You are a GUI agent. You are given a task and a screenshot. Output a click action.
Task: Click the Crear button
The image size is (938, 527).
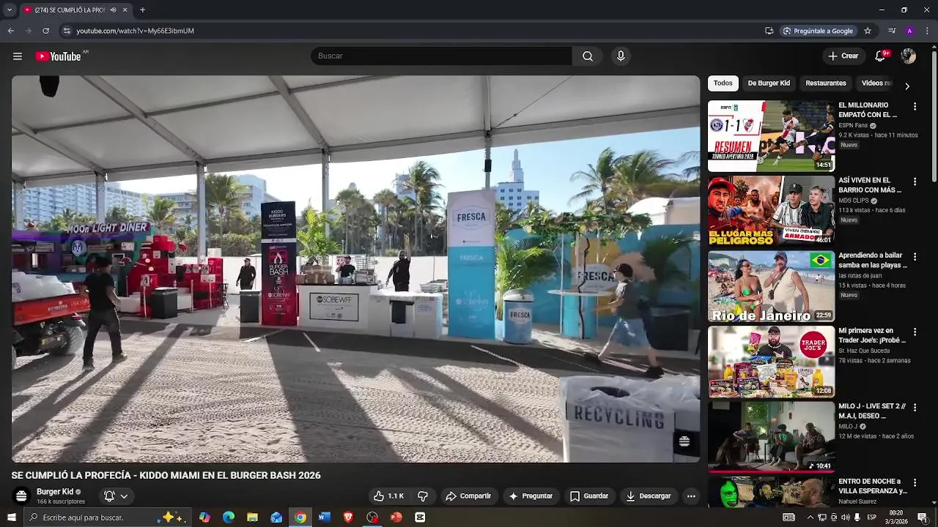[x=843, y=56]
